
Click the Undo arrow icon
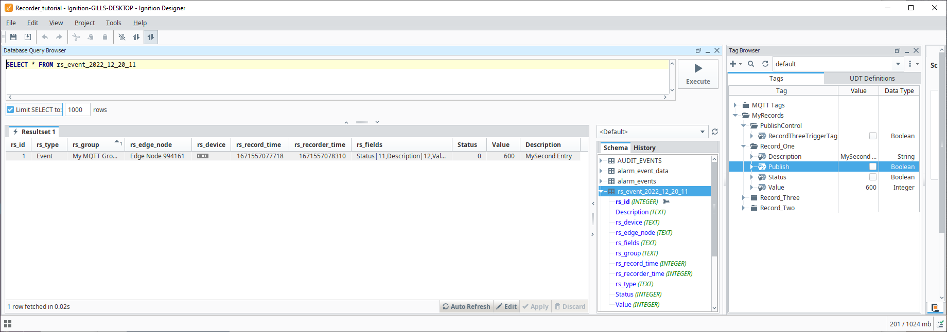tap(45, 37)
